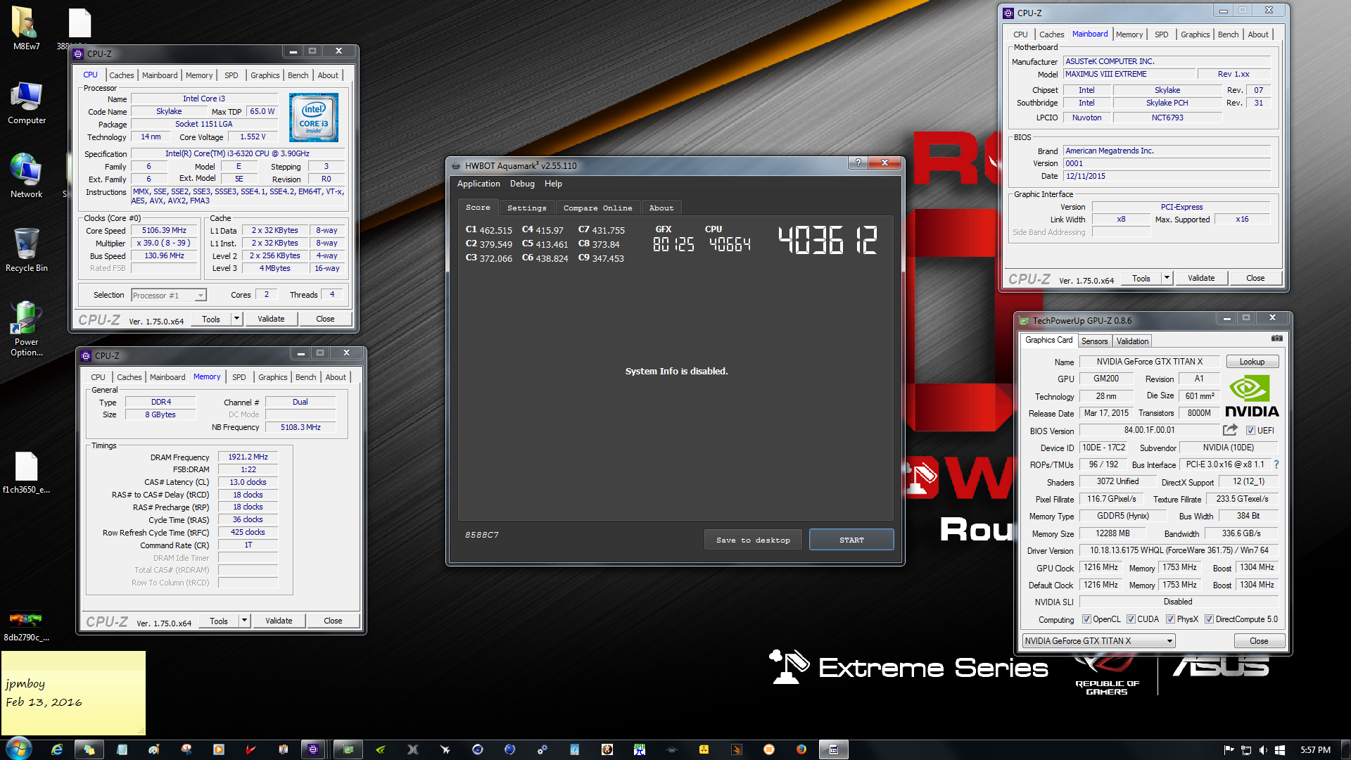1351x760 pixels.
Task: Switch to the Validation tab in GPU-Z
Action: pyautogui.click(x=1132, y=341)
